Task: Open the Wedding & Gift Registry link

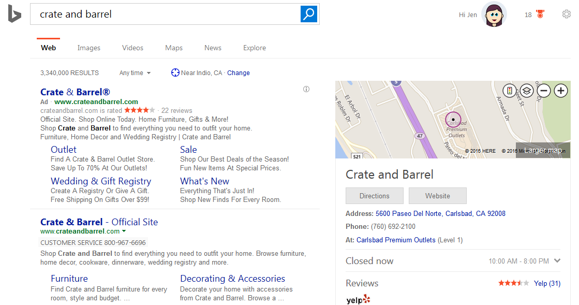Action: pos(100,181)
